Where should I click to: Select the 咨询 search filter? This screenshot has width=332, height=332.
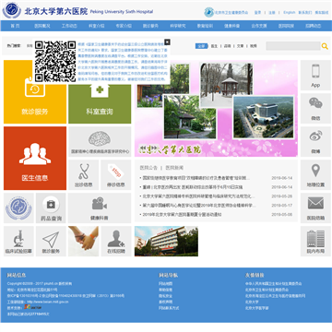tap(227, 46)
